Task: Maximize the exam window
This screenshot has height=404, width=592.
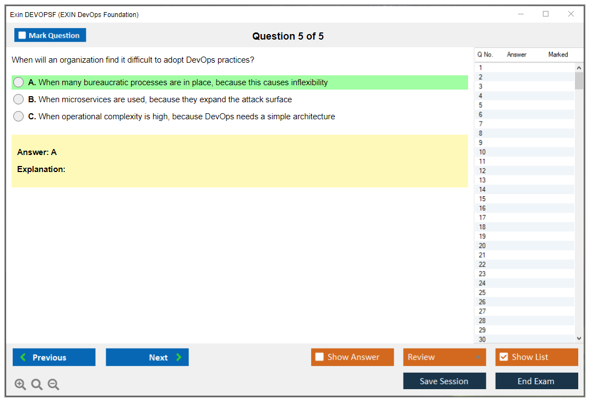Action: point(546,14)
